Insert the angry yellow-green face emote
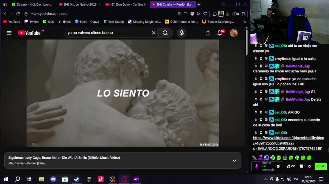Screen dimensions: 329x184 (285, 158)
